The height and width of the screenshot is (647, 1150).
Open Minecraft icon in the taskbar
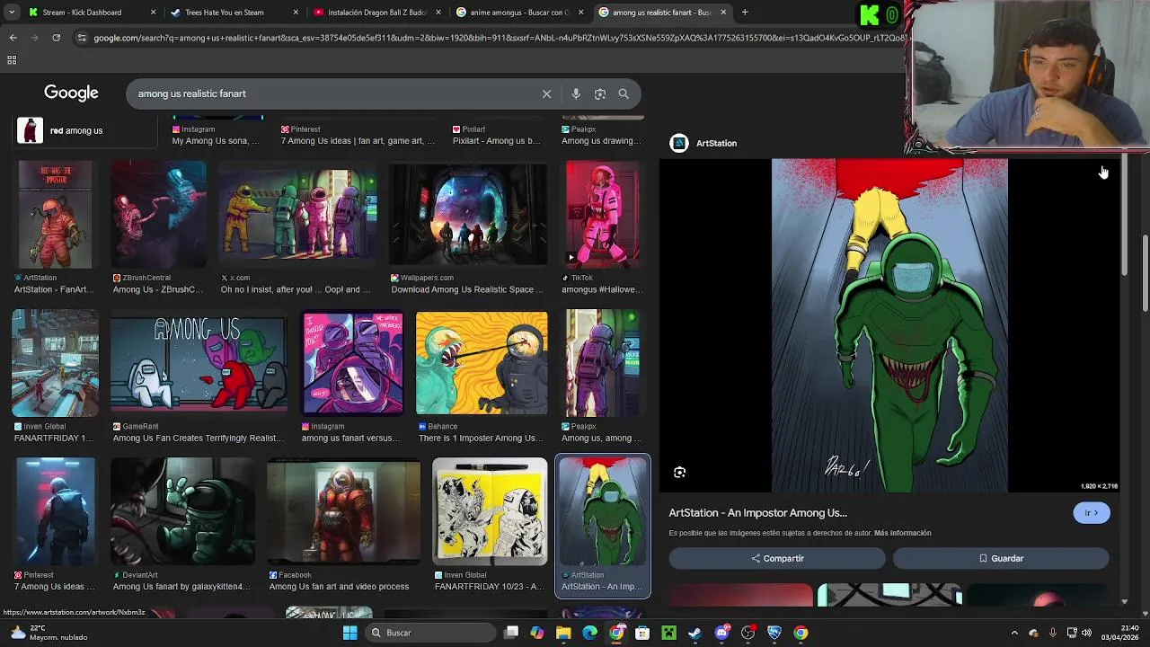click(x=668, y=633)
